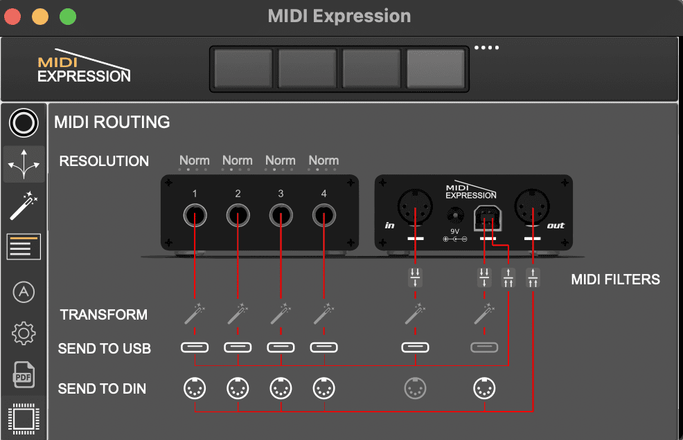Open transform wand for pedal input 1
The width and height of the screenshot is (683, 440).
click(x=195, y=314)
